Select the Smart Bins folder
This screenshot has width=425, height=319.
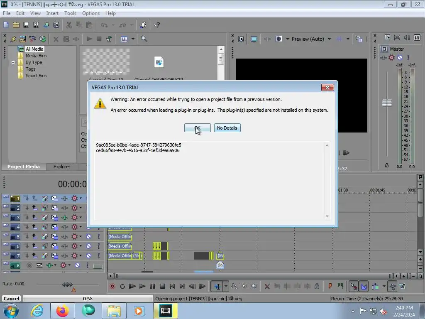click(x=36, y=76)
